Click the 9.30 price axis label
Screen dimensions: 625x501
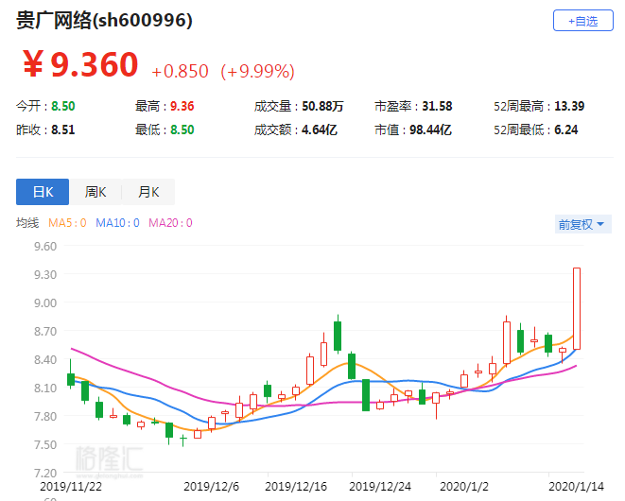45,274
